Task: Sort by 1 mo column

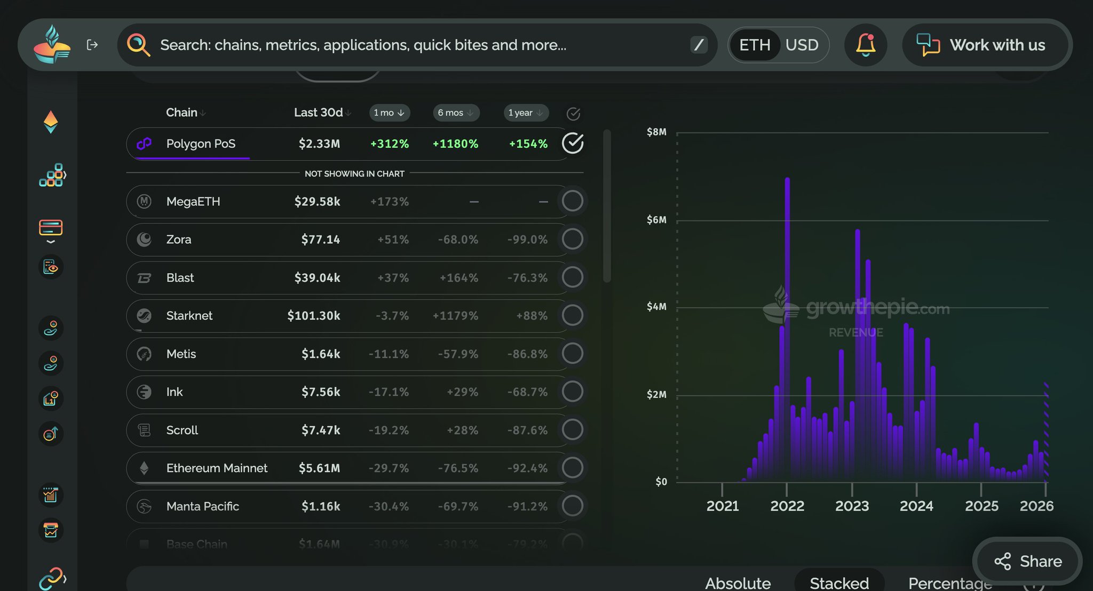Action: tap(389, 113)
